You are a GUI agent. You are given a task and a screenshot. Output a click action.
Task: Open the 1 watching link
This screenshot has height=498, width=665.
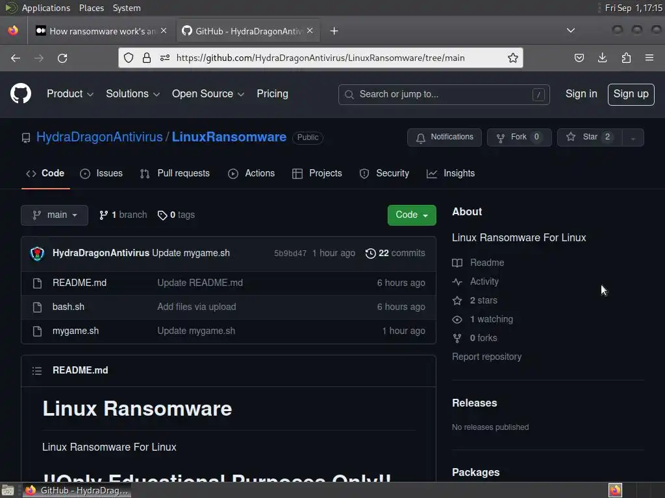point(483,319)
